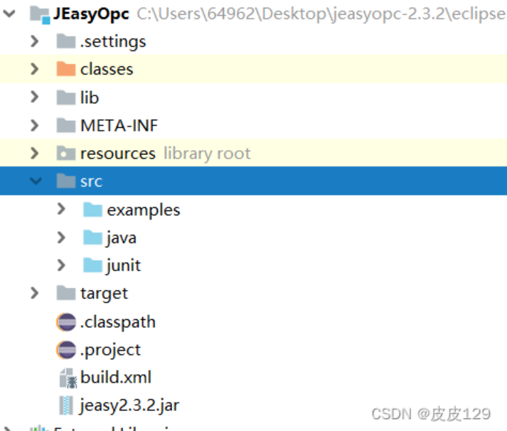Click the build.xml Ant file icon
This screenshot has width=507, height=431.
(68, 378)
